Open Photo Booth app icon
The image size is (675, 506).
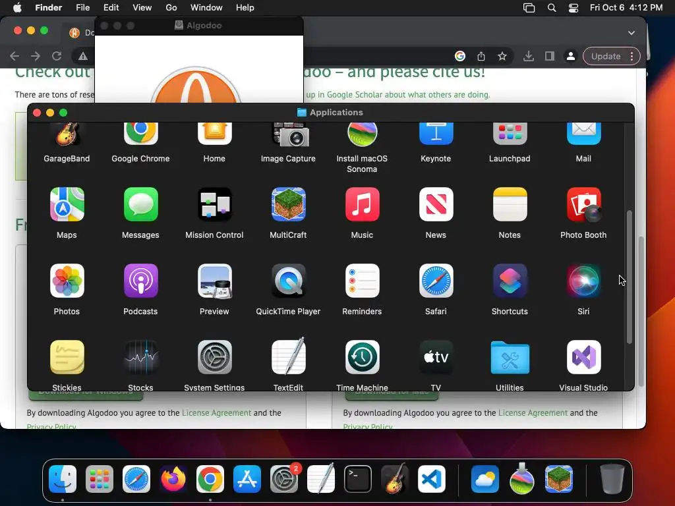point(584,204)
